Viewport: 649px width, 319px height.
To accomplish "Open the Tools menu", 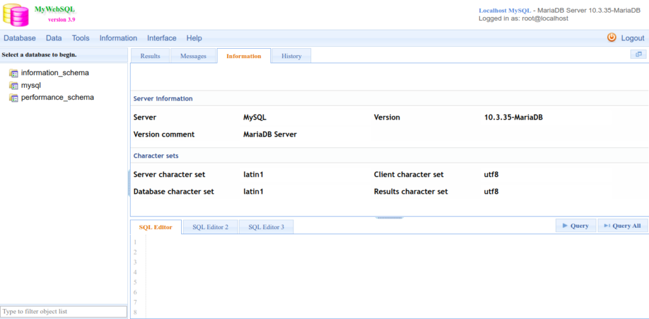I will pos(80,38).
